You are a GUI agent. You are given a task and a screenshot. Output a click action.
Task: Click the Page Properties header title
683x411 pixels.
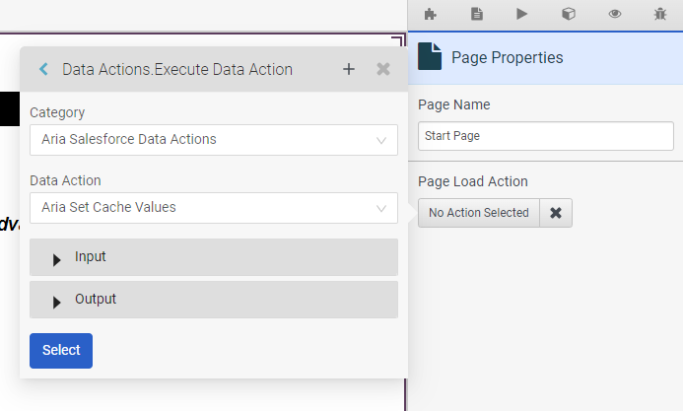[508, 58]
